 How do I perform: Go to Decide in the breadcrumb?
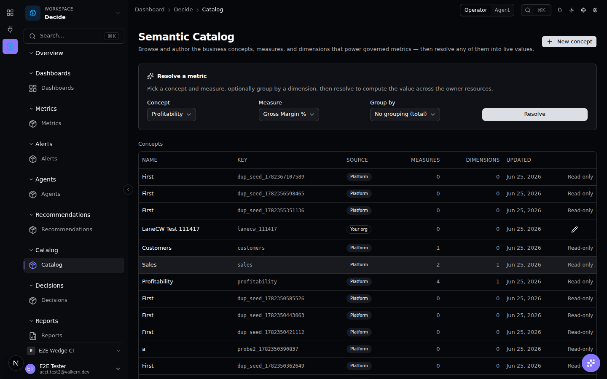click(x=183, y=10)
